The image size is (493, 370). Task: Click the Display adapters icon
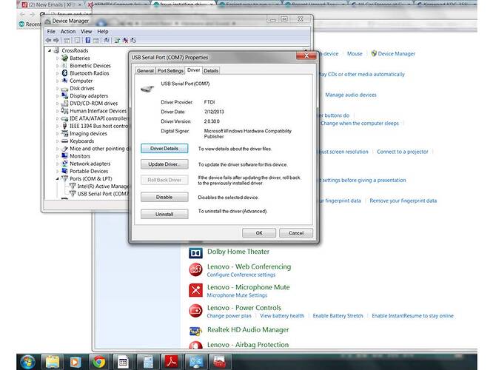click(x=64, y=95)
